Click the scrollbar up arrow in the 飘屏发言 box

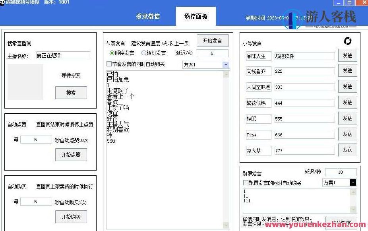coord(352,192)
